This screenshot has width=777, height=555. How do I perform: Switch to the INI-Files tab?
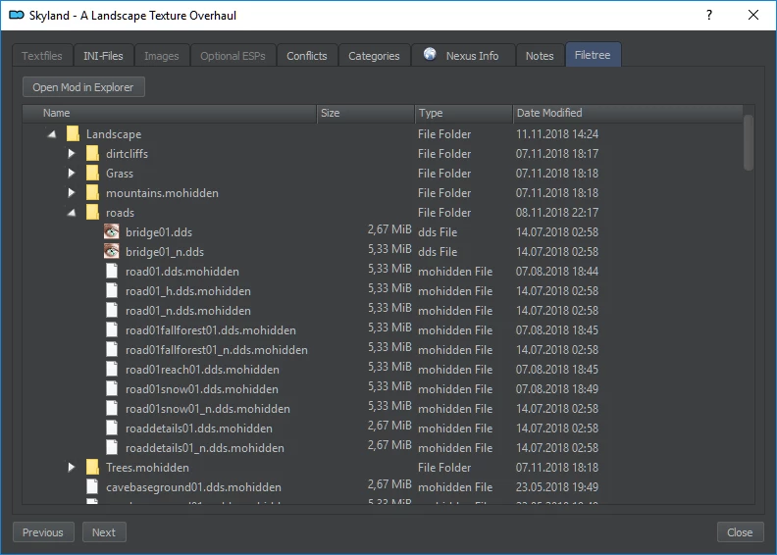pyautogui.click(x=103, y=56)
